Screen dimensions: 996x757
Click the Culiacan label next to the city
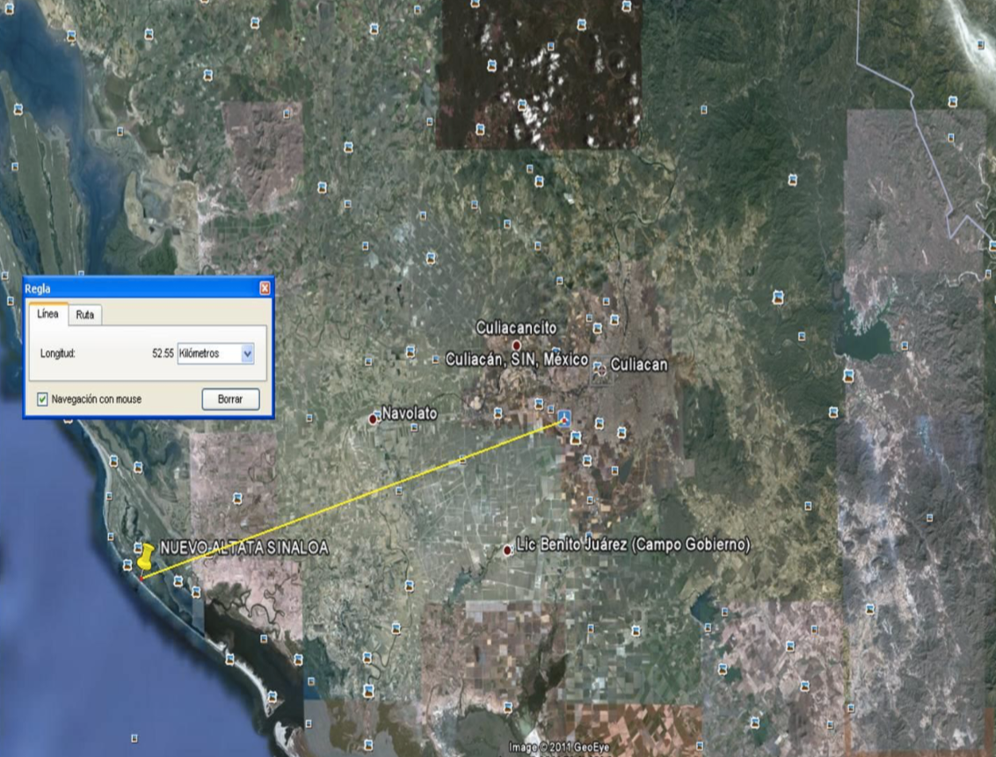pyautogui.click(x=639, y=365)
